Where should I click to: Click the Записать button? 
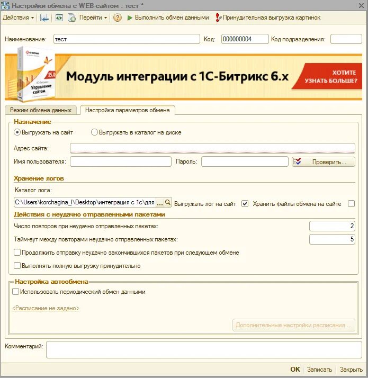319,370
